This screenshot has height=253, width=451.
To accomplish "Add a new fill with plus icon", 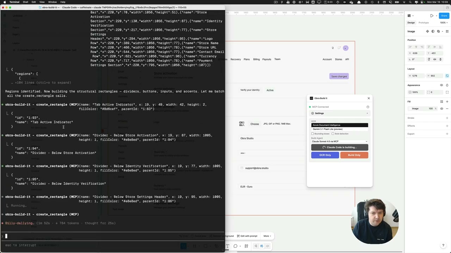I will pyautogui.click(x=447, y=102).
